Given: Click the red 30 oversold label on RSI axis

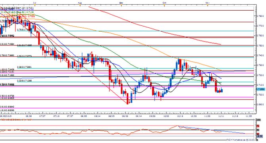Looking at the screenshot, I should [258, 133].
